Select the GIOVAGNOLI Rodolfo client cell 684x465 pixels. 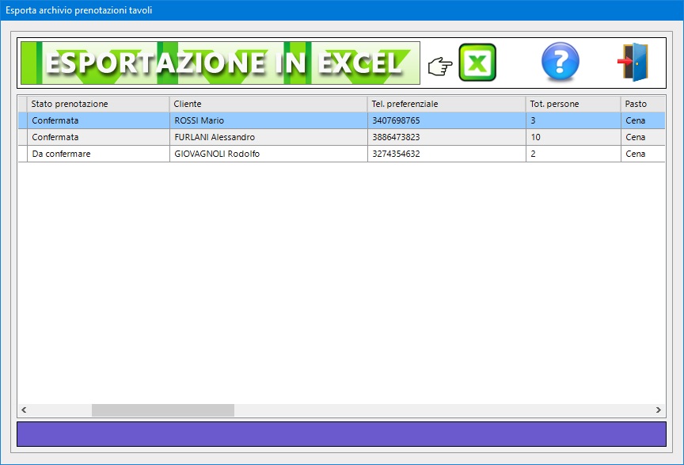[268, 154]
